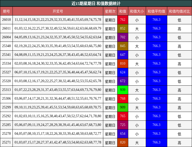This screenshot has width=192, height=147.
Task: Click 星期日 in row 25271
Action: point(110,142)
